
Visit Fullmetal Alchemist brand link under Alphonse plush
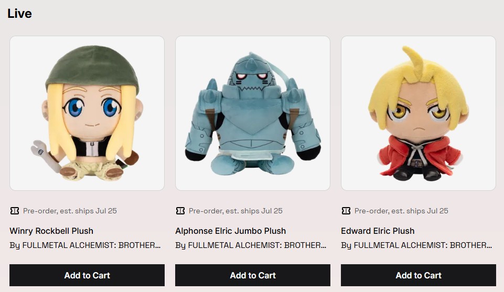tap(251, 245)
